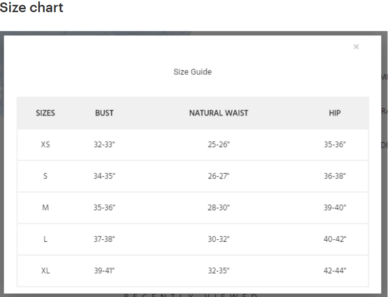Select the 25-26" waist measurement

(x=219, y=144)
